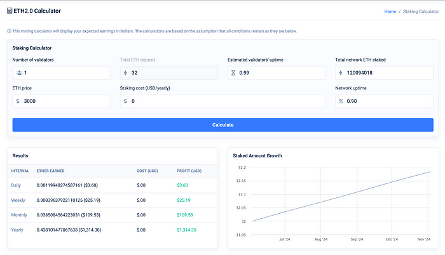Click the hourglass icon in validators' uptime field

[x=233, y=73]
